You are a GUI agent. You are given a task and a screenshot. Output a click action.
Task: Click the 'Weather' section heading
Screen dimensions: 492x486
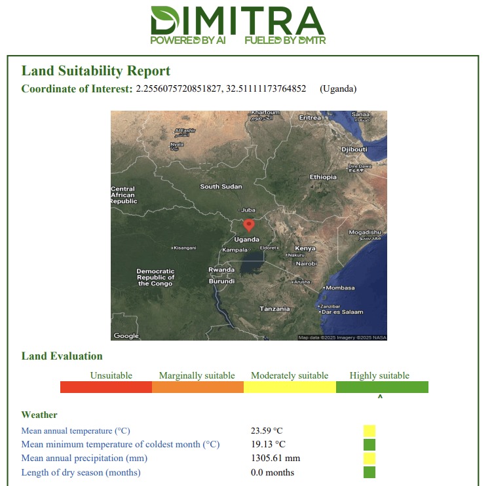click(x=39, y=415)
